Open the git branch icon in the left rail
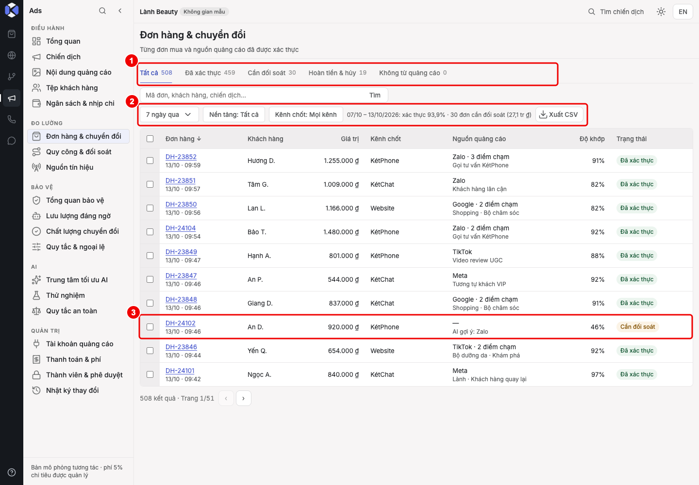699x485 pixels. (12, 77)
